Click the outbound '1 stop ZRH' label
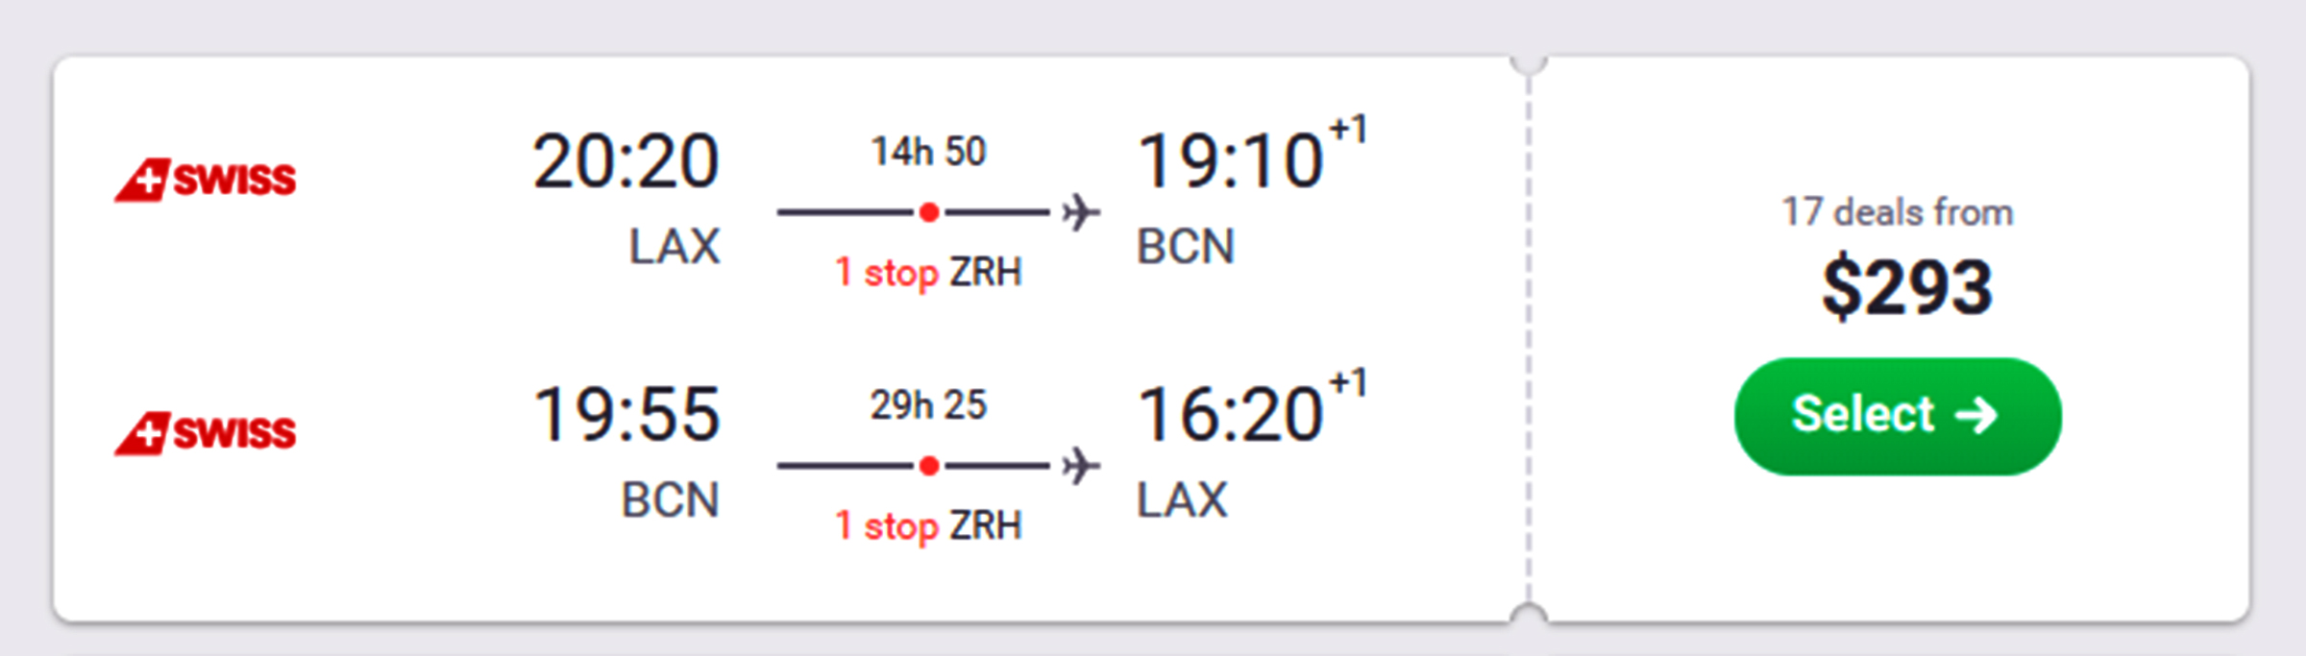Image resolution: width=2306 pixels, height=656 pixels. (x=928, y=273)
